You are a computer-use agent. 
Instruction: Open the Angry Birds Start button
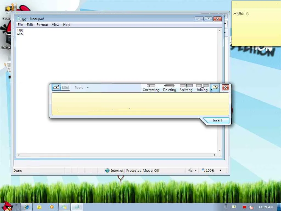click(x=7, y=206)
